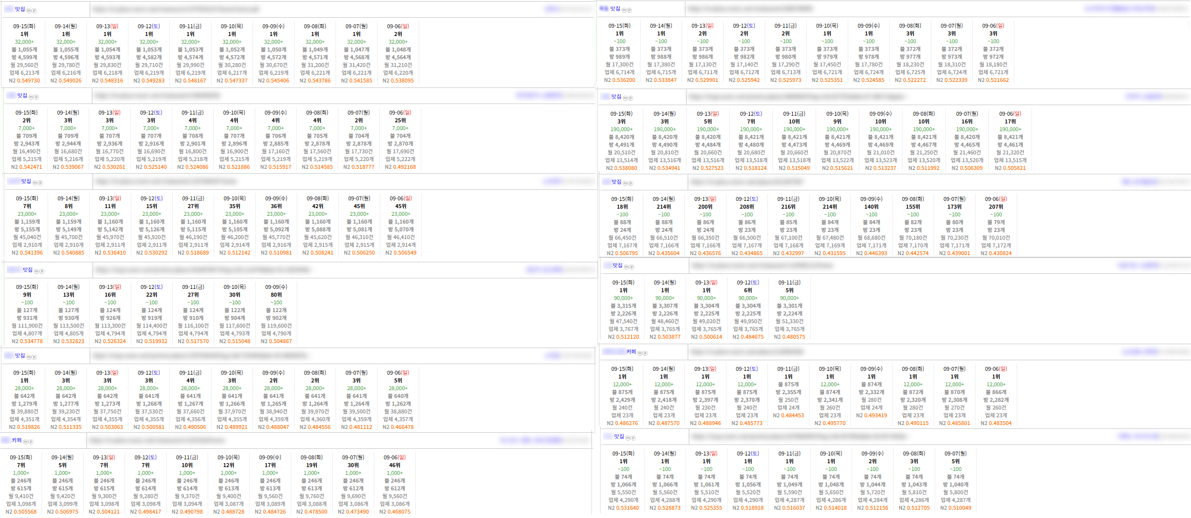1191x518 pixels.
Task: Click the value N2 0.542471
Action: click(x=27, y=167)
